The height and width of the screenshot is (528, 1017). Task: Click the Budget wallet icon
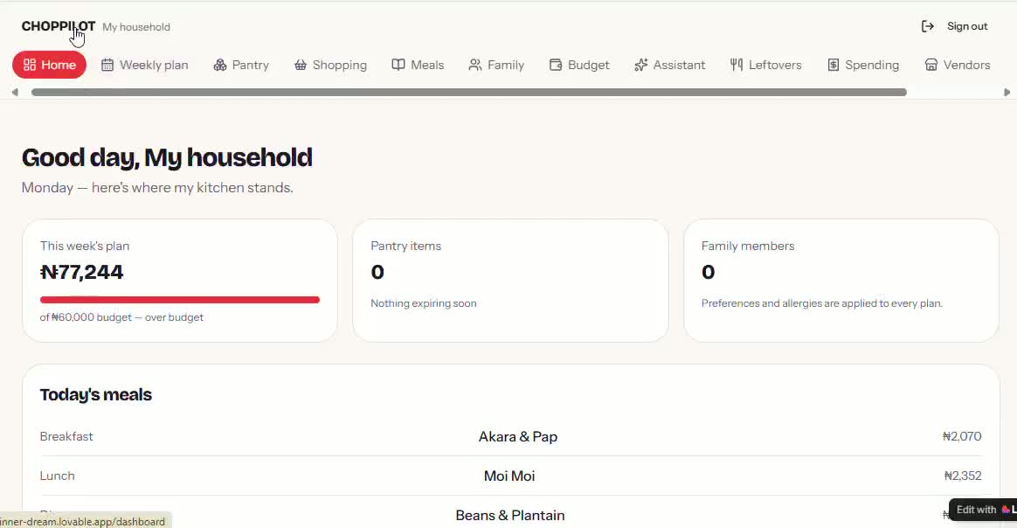click(556, 65)
